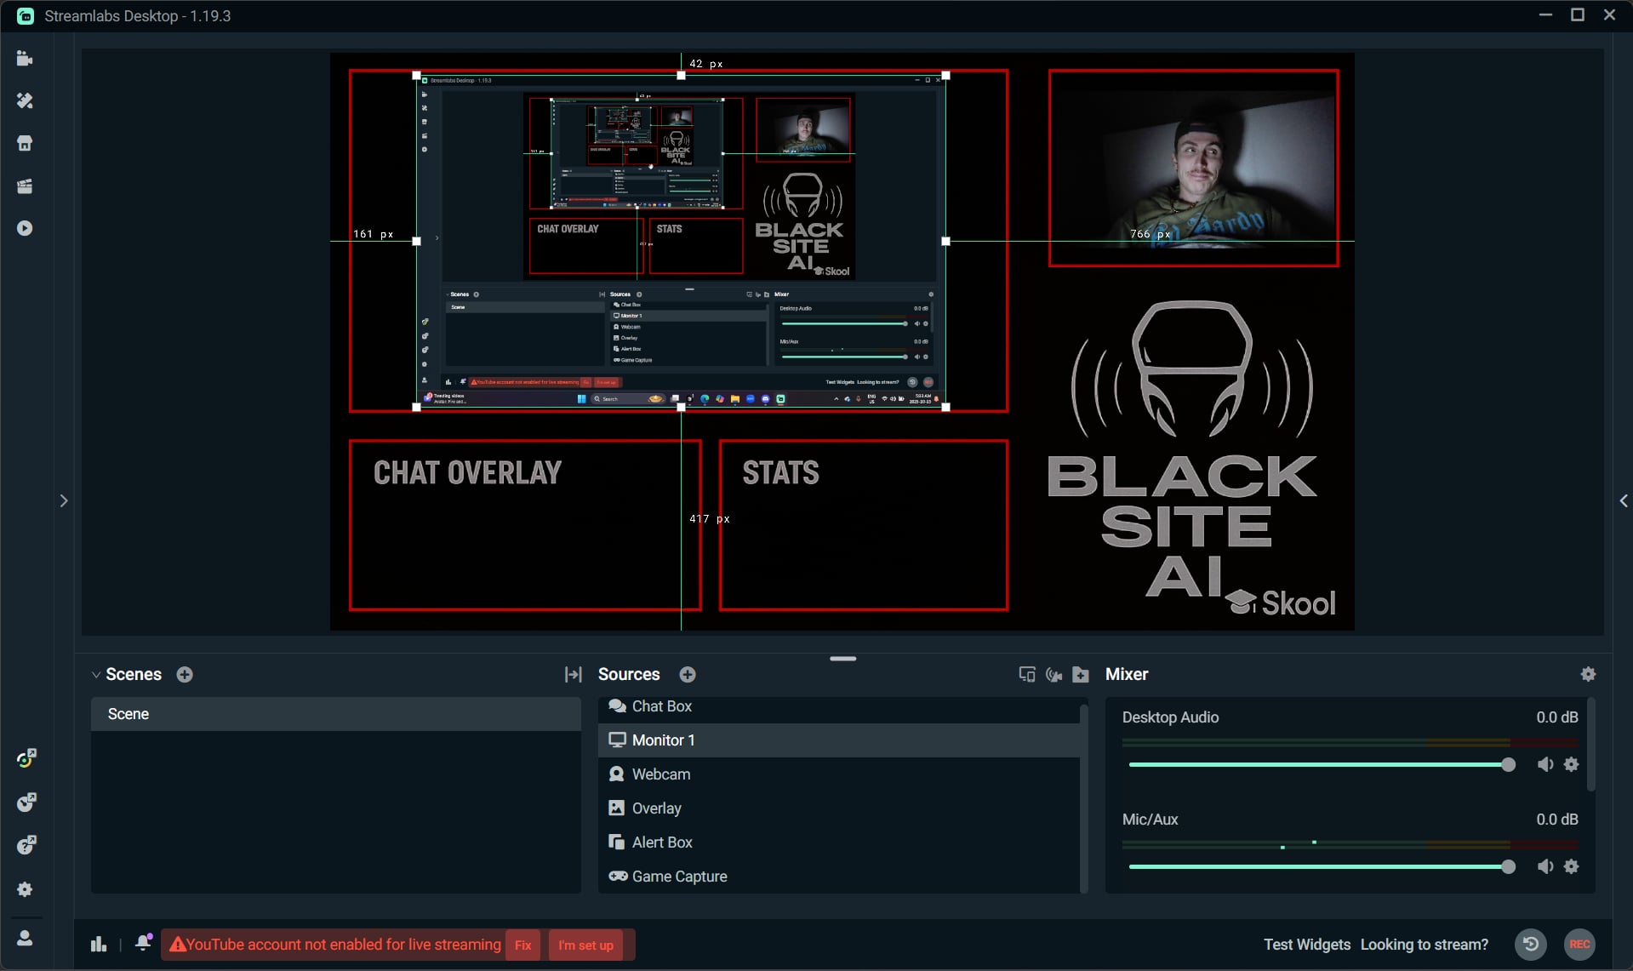Expand the right side panel chevron
This screenshot has width=1633, height=971.
click(1623, 500)
